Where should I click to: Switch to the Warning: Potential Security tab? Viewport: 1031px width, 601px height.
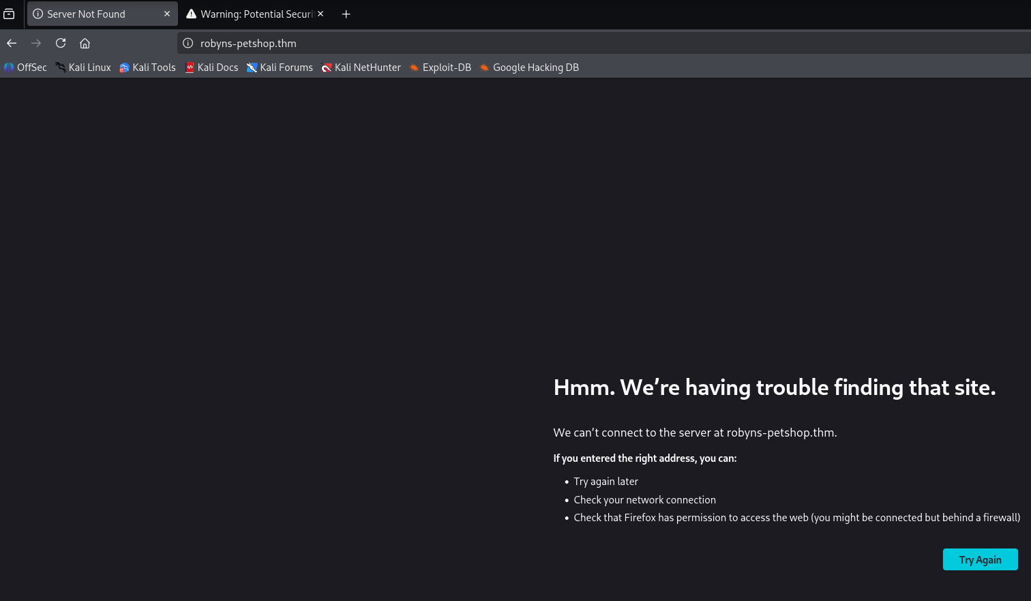coord(252,14)
